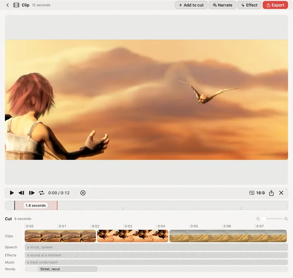Open the 16:9 aspect ratio selector
Screen dimensions: 293x278
[x=257, y=193]
